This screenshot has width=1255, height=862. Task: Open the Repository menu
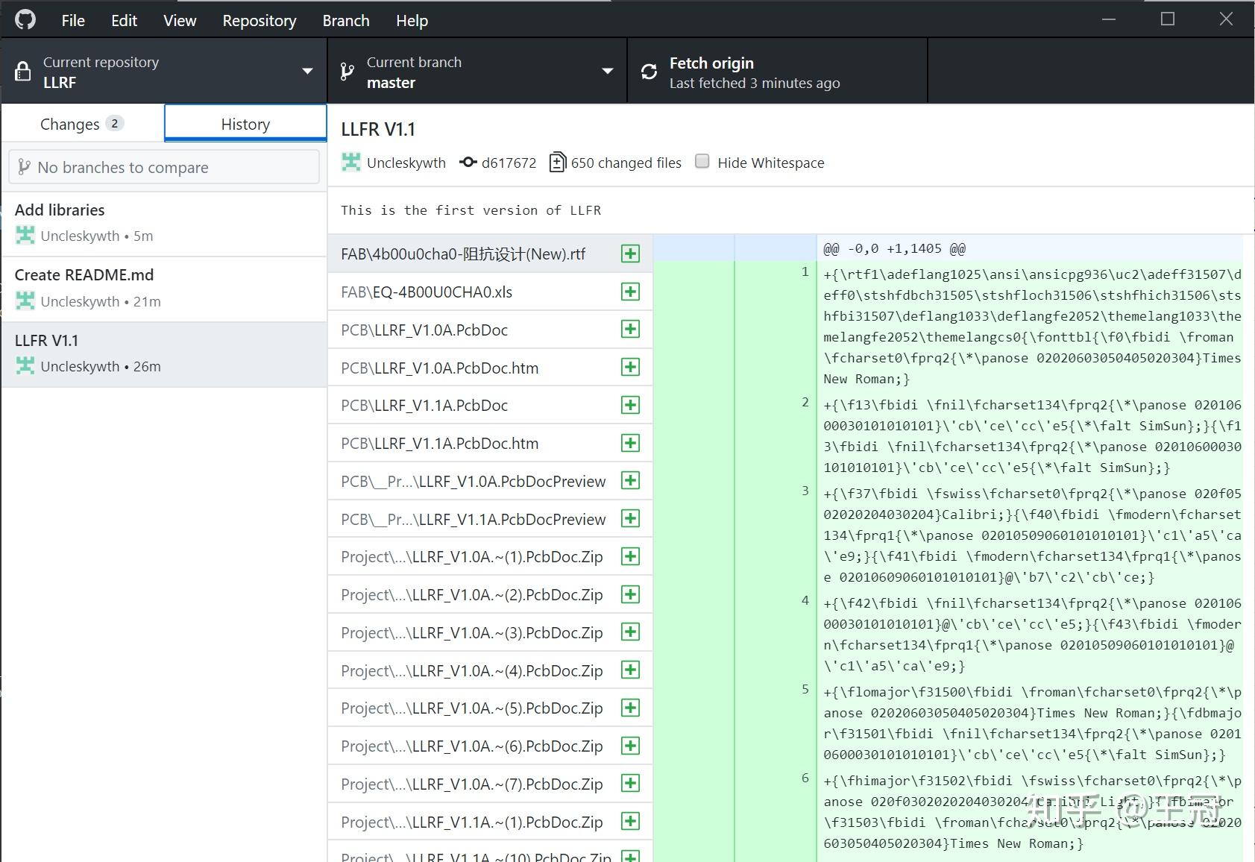point(259,20)
